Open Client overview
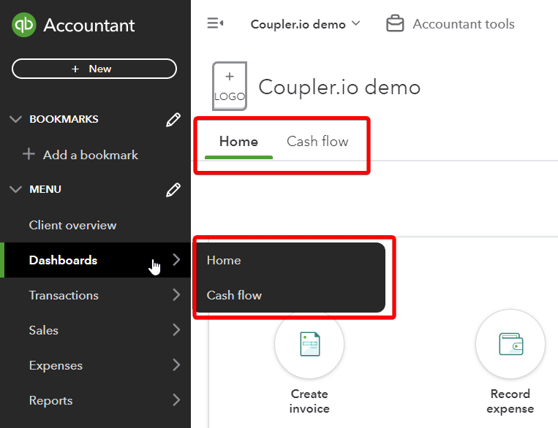 [72, 225]
